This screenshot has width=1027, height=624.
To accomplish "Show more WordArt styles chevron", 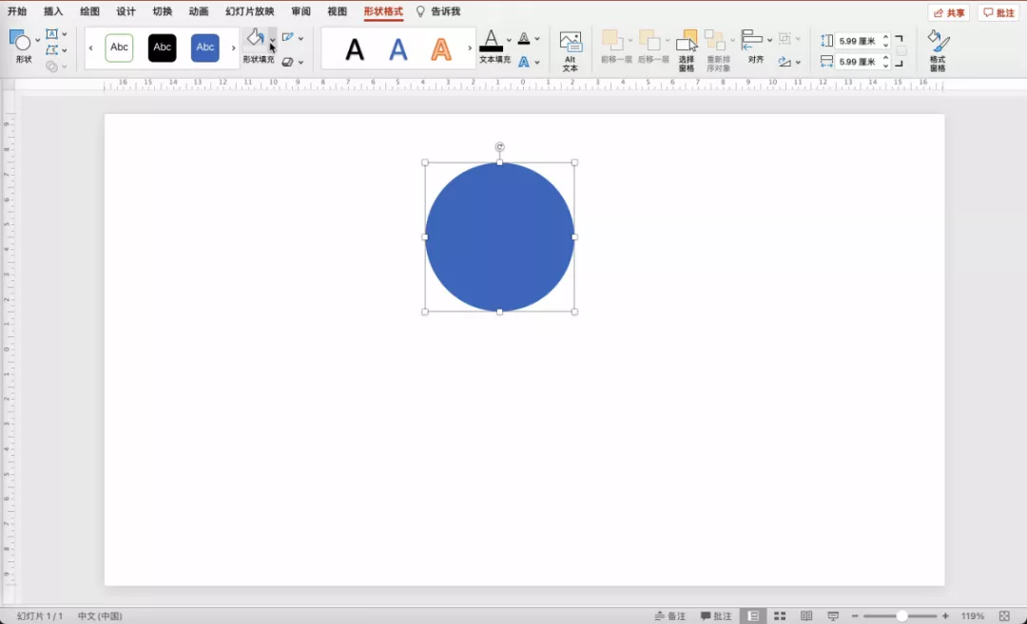I will pyautogui.click(x=470, y=47).
